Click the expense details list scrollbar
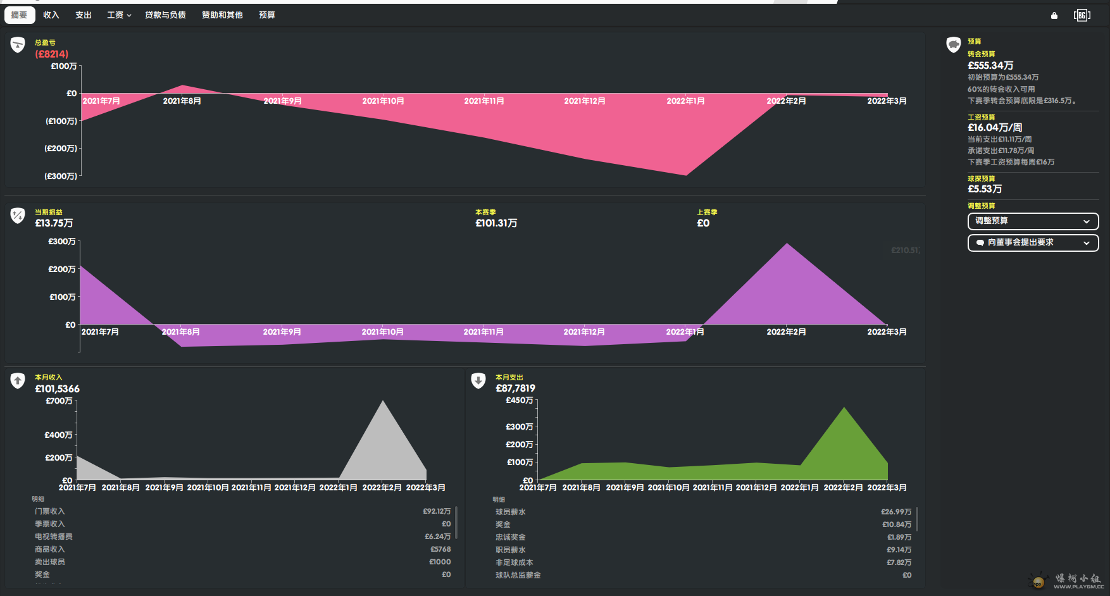 917,519
